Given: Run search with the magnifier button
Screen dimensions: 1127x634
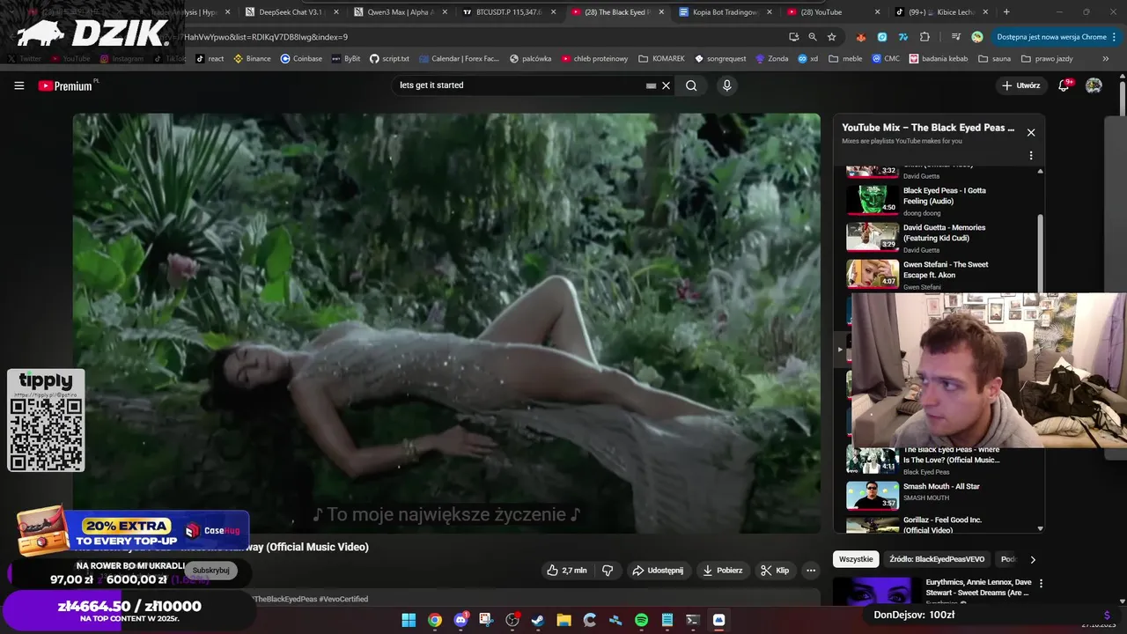Looking at the screenshot, I should pyautogui.click(x=691, y=85).
